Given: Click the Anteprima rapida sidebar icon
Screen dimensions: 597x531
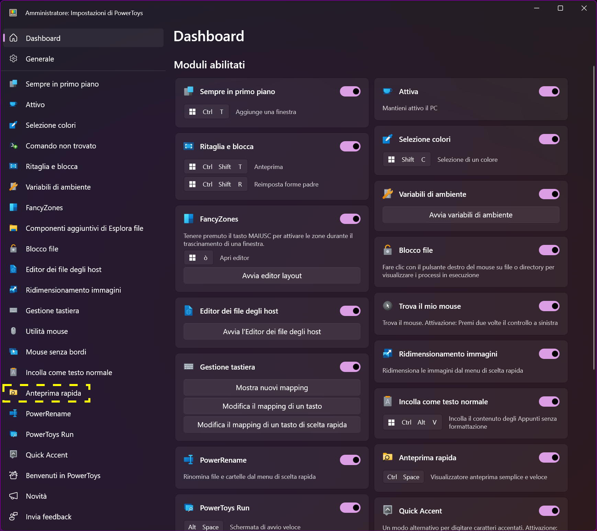Looking at the screenshot, I should 13,393.
